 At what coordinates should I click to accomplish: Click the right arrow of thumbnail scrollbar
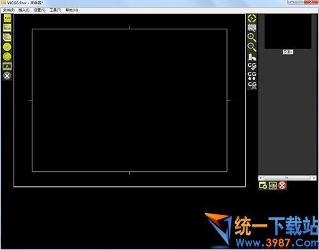[314, 178]
